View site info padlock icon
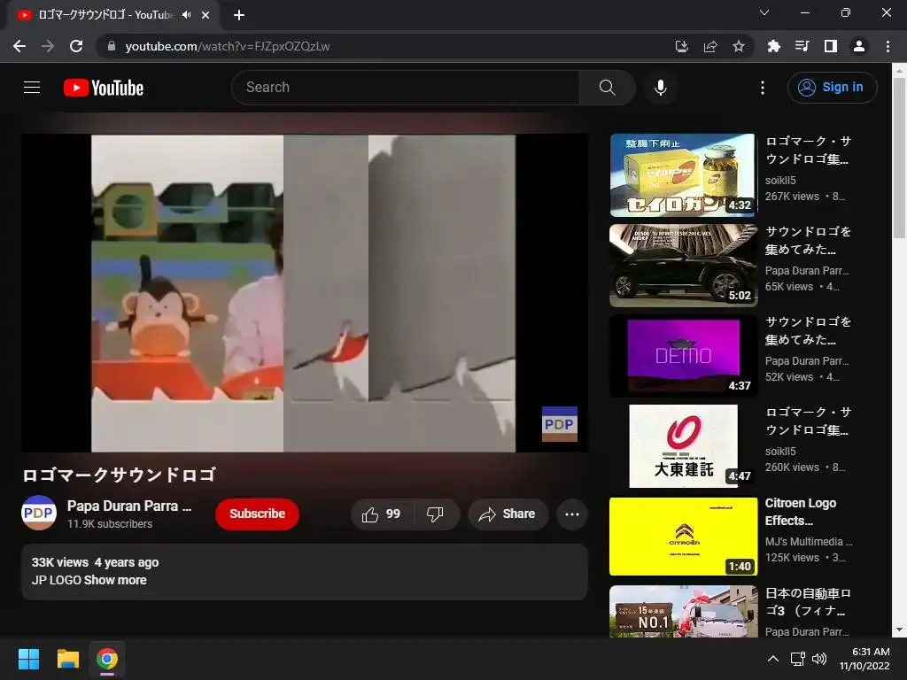 click(x=112, y=46)
